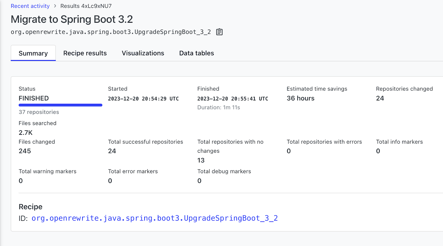Click the 'Estimated time savings' label
443x246 pixels.
click(317, 89)
